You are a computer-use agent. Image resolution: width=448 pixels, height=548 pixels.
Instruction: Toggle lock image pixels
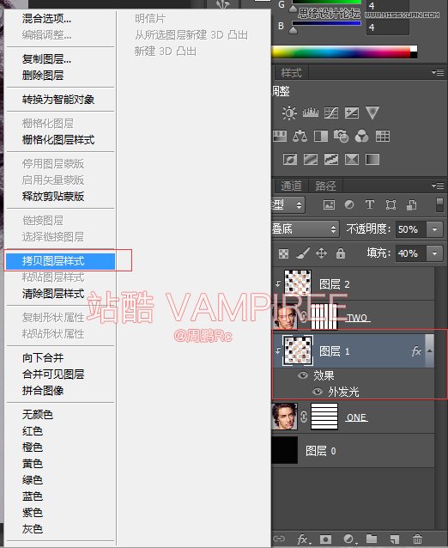point(303,253)
